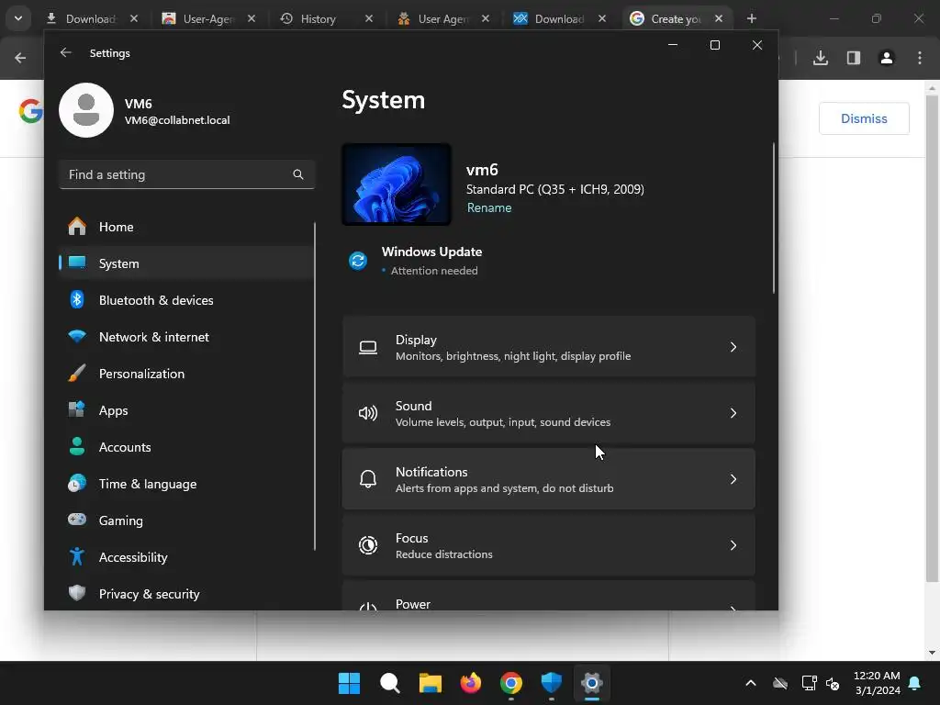
Task: Click the Settings content scrollbar
Action: (x=774, y=218)
